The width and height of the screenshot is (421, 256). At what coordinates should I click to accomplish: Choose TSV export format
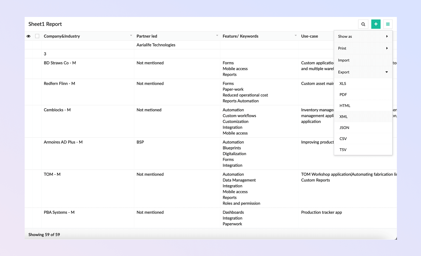point(343,150)
